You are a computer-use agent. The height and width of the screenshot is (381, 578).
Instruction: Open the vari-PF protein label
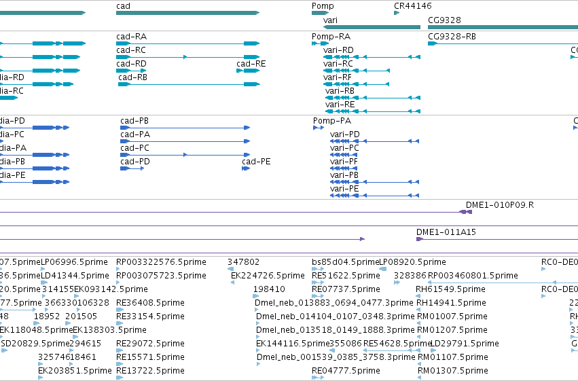pos(344,162)
